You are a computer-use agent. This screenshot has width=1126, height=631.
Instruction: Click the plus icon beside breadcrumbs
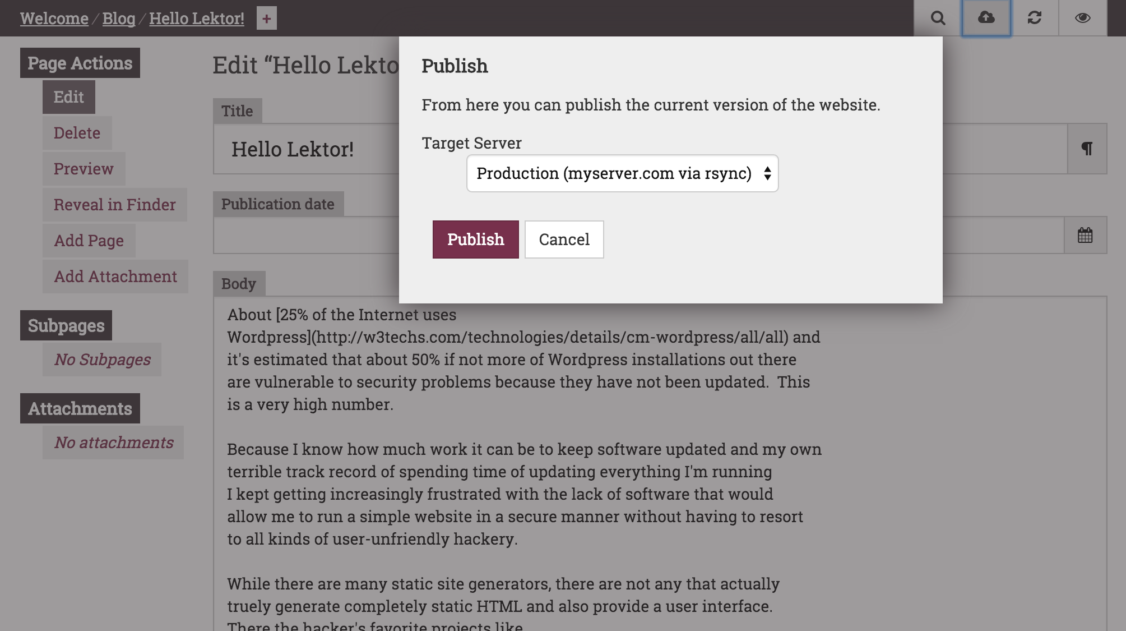(267, 19)
